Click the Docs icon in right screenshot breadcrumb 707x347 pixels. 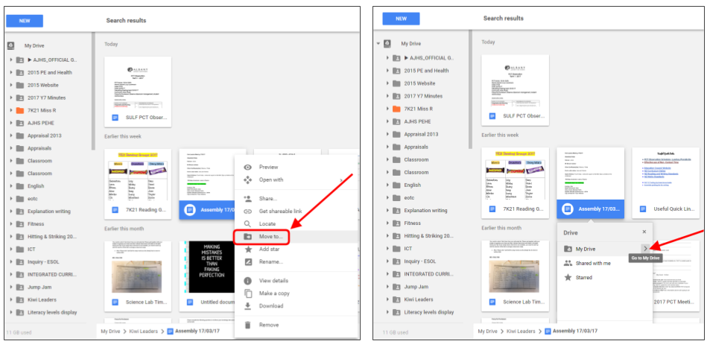click(x=548, y=331)
